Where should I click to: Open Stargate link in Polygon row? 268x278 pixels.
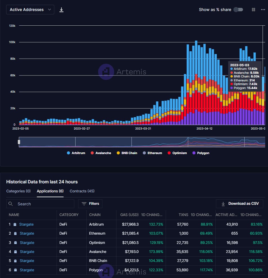(x=27, y=270)
